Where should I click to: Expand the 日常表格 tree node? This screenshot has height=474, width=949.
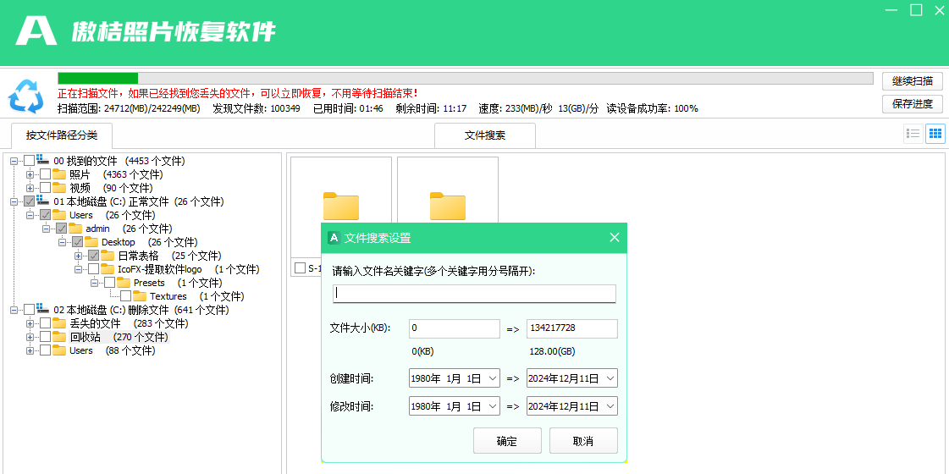click(78, 256)
